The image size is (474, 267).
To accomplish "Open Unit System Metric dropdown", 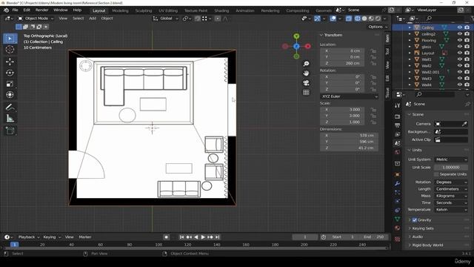I will pos(451,159).
